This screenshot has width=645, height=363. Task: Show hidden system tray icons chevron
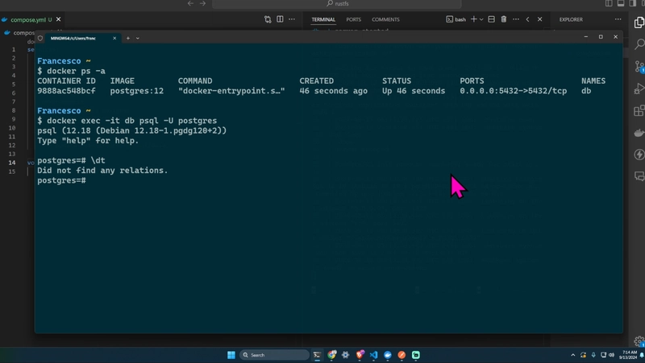point(573,355)
